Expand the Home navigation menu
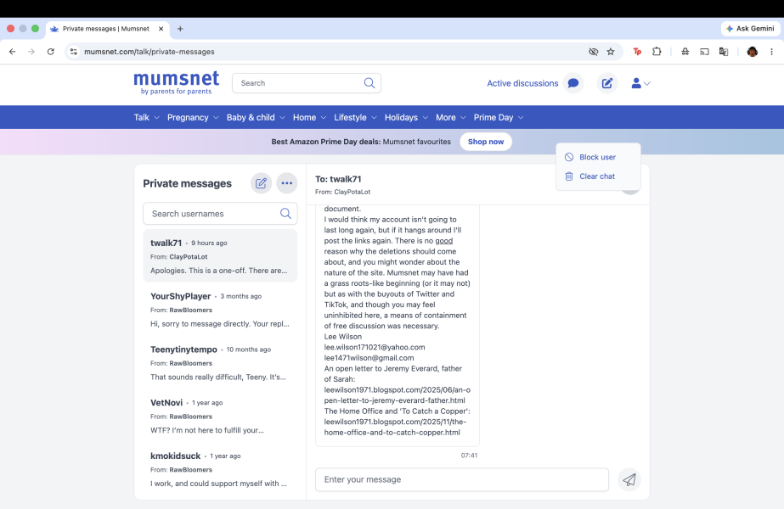The height and width of the screenshot is (509, 784). [309, 117]
